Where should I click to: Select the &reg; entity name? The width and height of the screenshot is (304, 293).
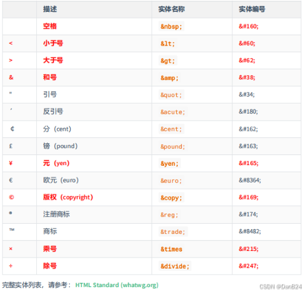[x=169, y=215]
